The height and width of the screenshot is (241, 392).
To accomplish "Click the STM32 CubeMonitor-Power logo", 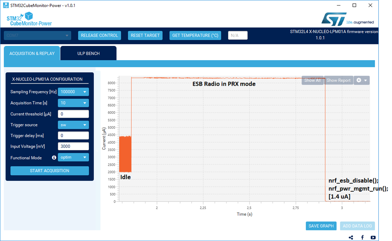I will point(29,19).
